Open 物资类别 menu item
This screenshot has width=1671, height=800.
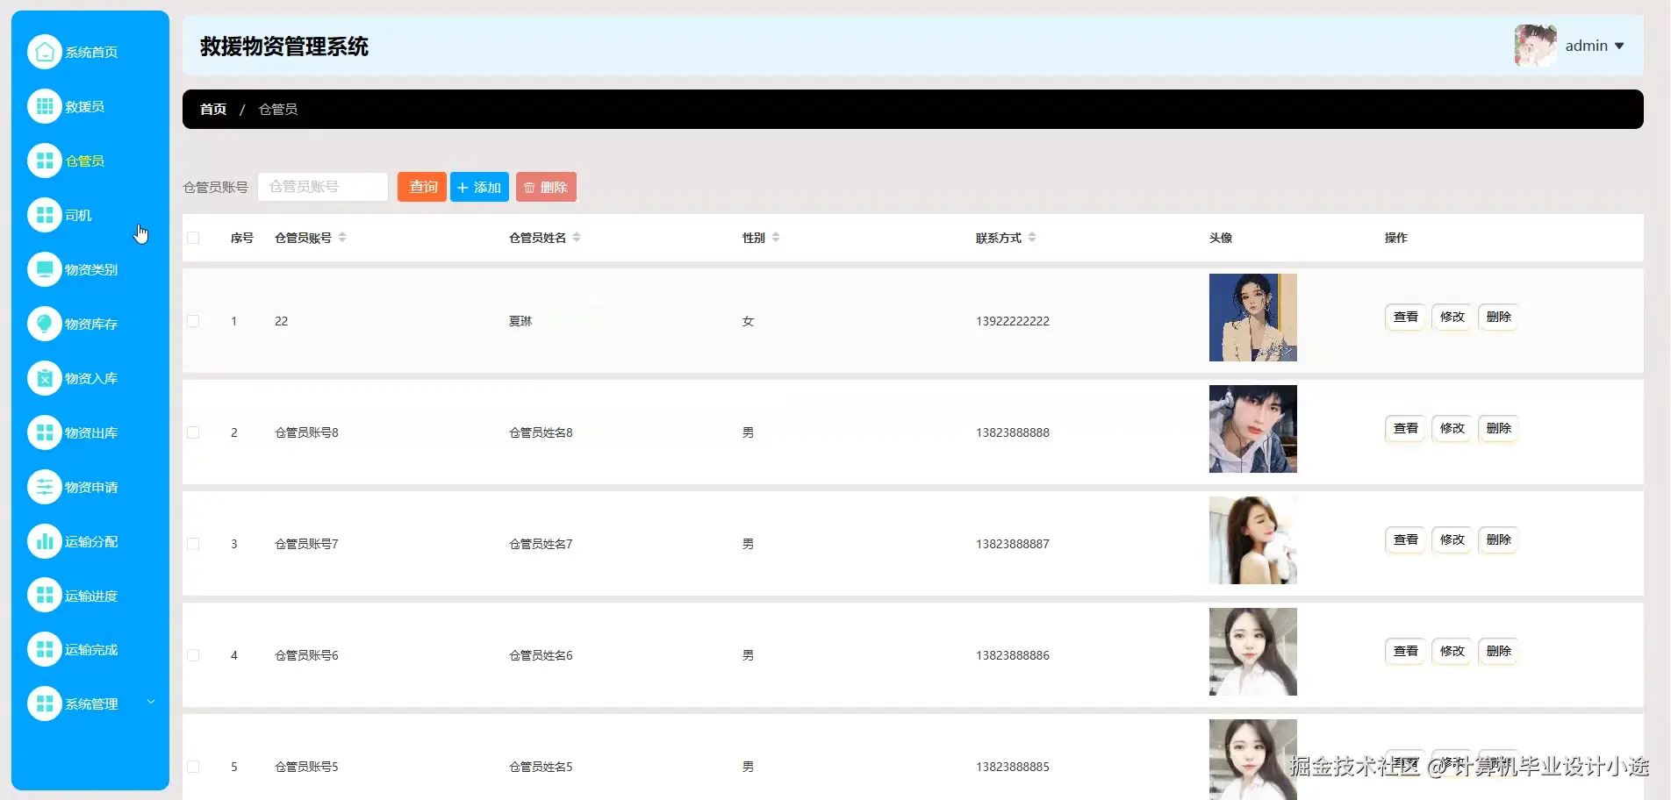click(x=91, y=270)
